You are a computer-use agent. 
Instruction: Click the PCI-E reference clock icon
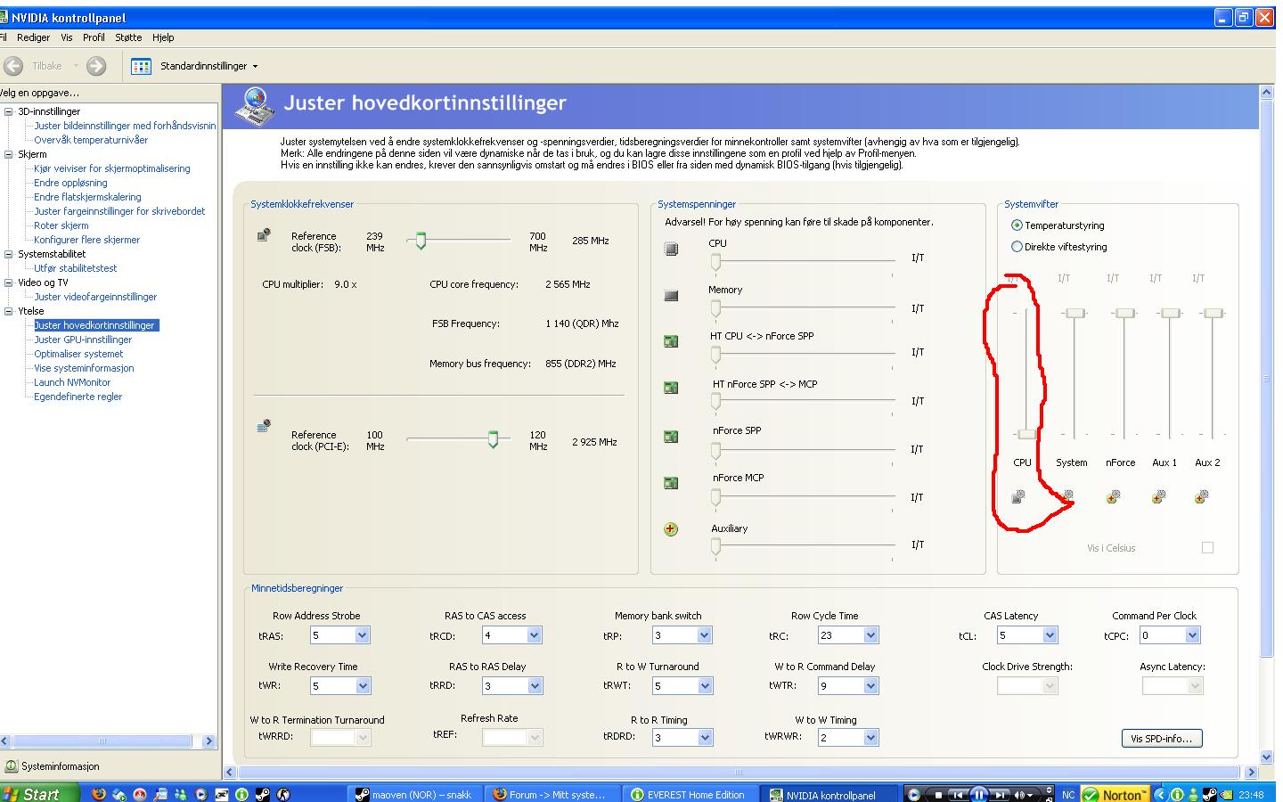click(x=264, y=426)
